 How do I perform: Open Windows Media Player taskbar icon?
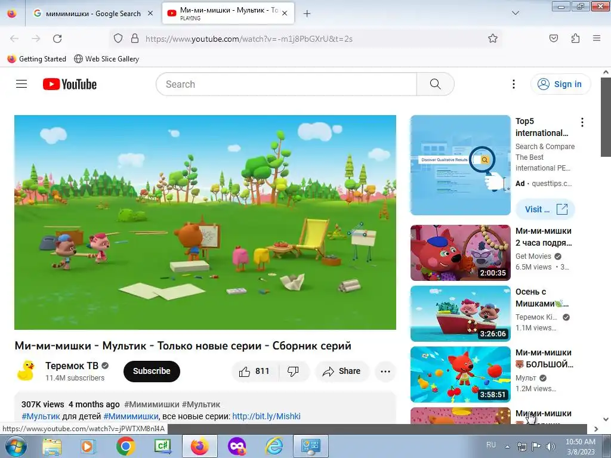(x=88, y=446)
